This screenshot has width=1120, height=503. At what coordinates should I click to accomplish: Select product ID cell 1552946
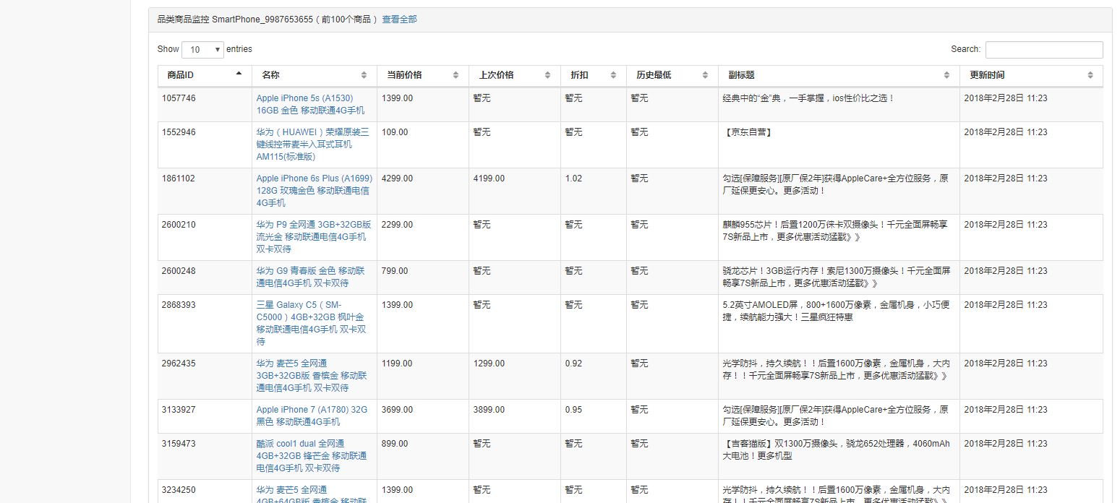(x=179, y=132)
